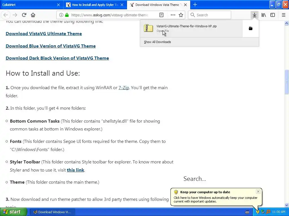Image resolution: width=289 pixels, height=216 pixels.
Task: Open page actions three-dot menu
Action: coord(173,15)
